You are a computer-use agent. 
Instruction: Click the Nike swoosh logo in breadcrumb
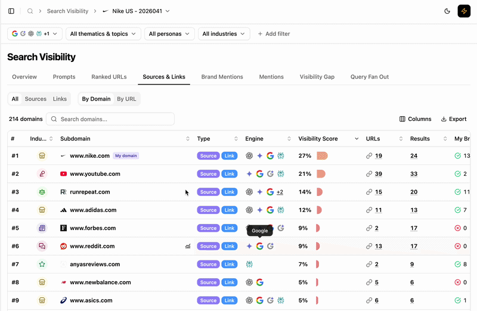(106, 11)
